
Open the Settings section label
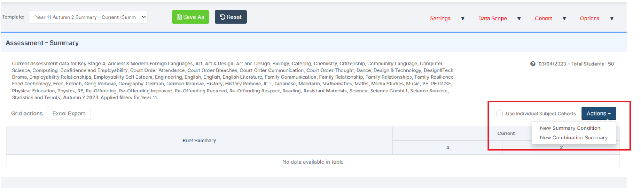point(440,18)
